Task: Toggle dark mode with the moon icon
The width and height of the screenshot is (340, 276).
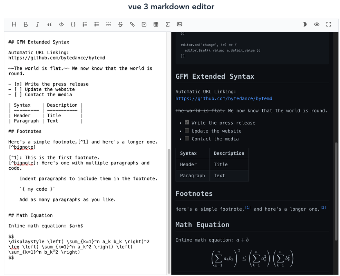Action: click(305, 24)
